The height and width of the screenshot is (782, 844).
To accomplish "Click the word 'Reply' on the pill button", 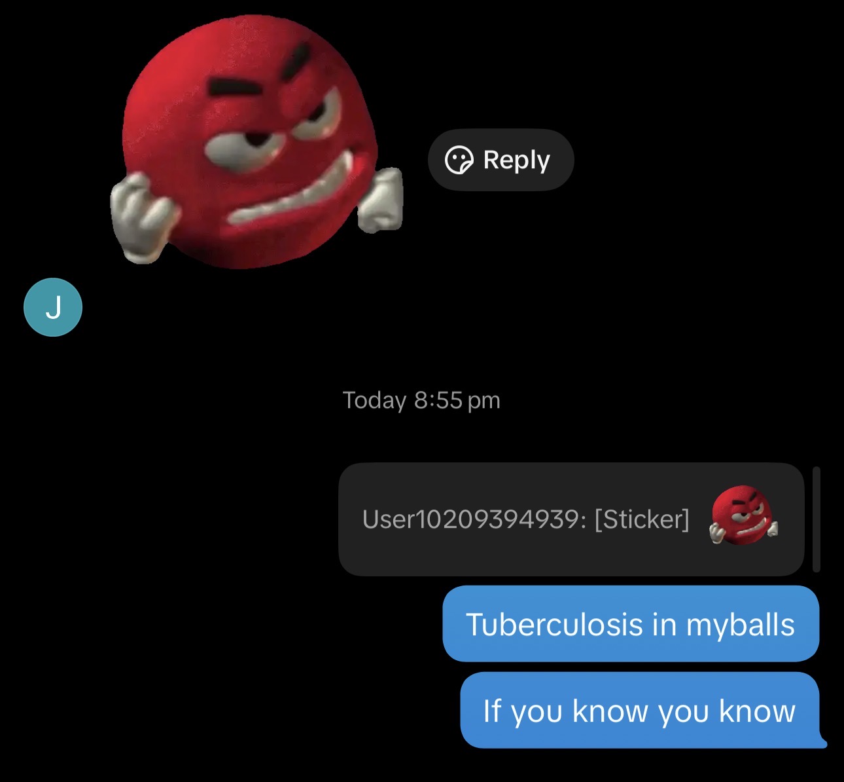I will click(x=517, y=160).
